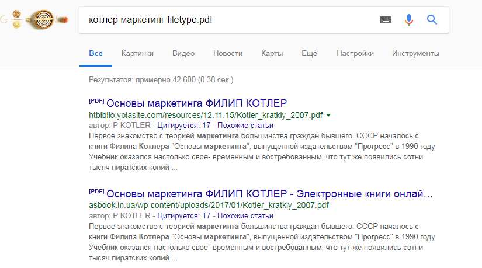Start voice search with the microphone
The image size is (482, 268).
[409, 20]
